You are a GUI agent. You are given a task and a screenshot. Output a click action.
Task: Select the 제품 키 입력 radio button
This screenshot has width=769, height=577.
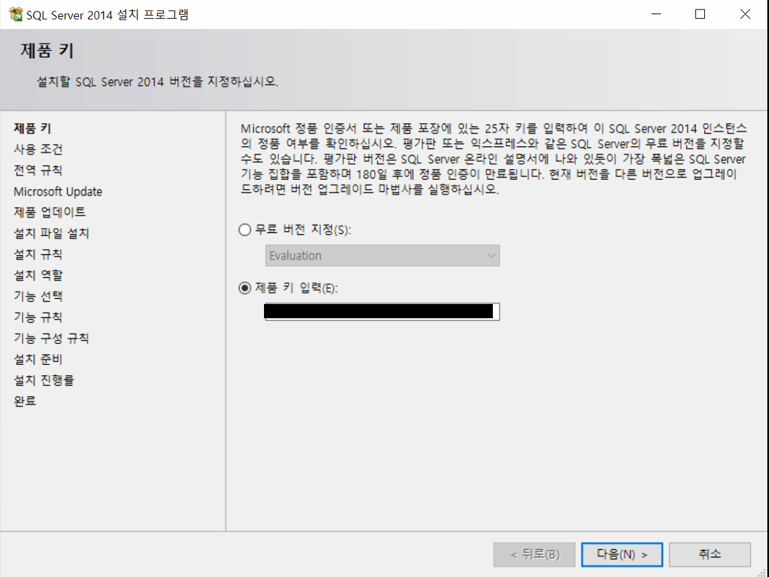pos(244,288)
